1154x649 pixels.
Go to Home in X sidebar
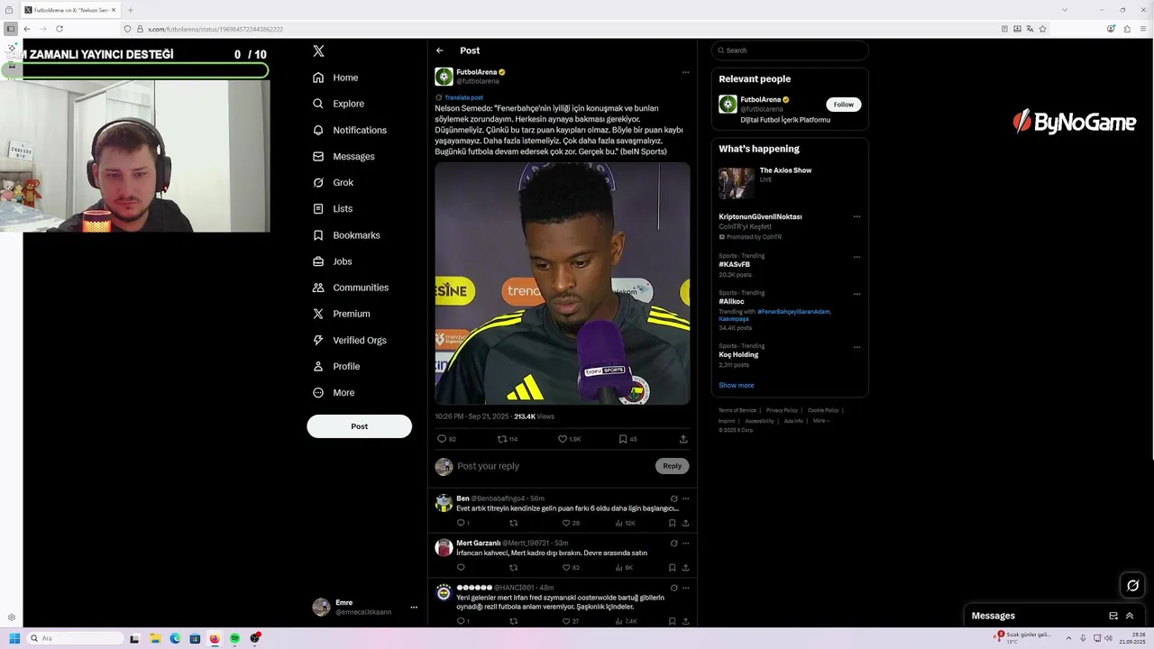335,78
